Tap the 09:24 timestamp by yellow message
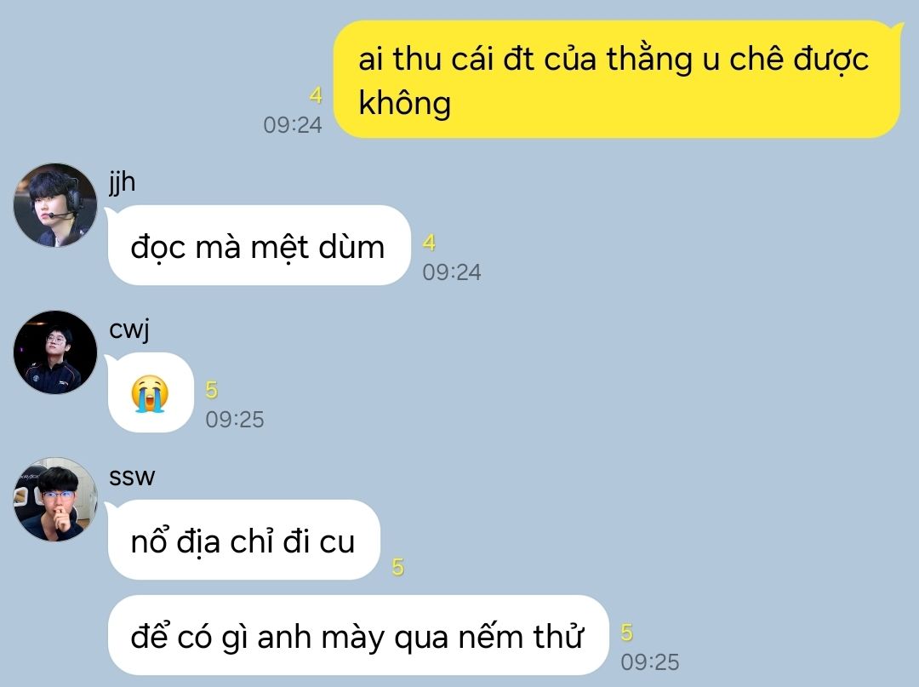Image resolution: width=919 pixels, height=687 pixels. (293, 125)
